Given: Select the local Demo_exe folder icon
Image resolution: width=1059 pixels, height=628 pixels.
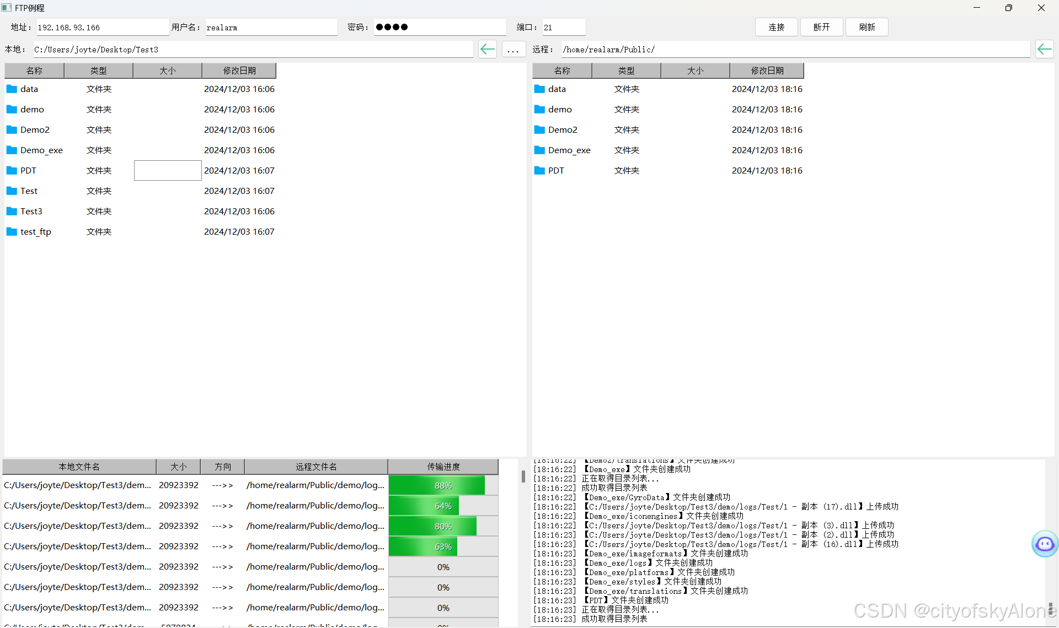Looking at the screenshot, I should pos(12,150).
